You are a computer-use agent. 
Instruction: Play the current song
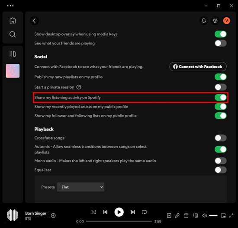[119, 212]
